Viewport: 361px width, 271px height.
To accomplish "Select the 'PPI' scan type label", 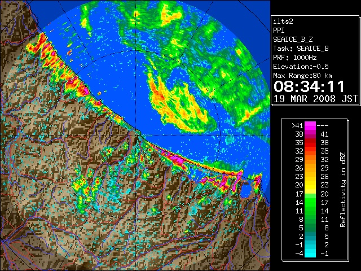I will (x=279, y=30).
